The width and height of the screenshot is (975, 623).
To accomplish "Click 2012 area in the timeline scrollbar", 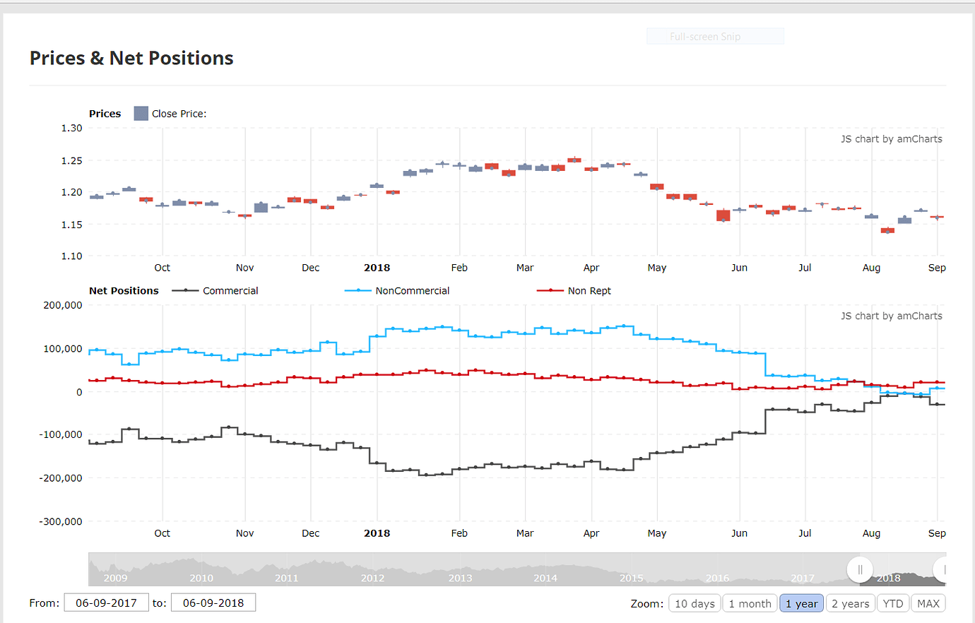I will (x=373, y=578).
